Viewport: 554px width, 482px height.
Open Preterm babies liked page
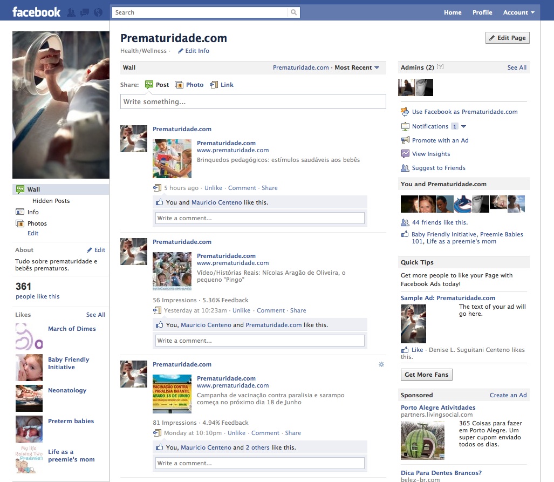[x=71, y=421]
